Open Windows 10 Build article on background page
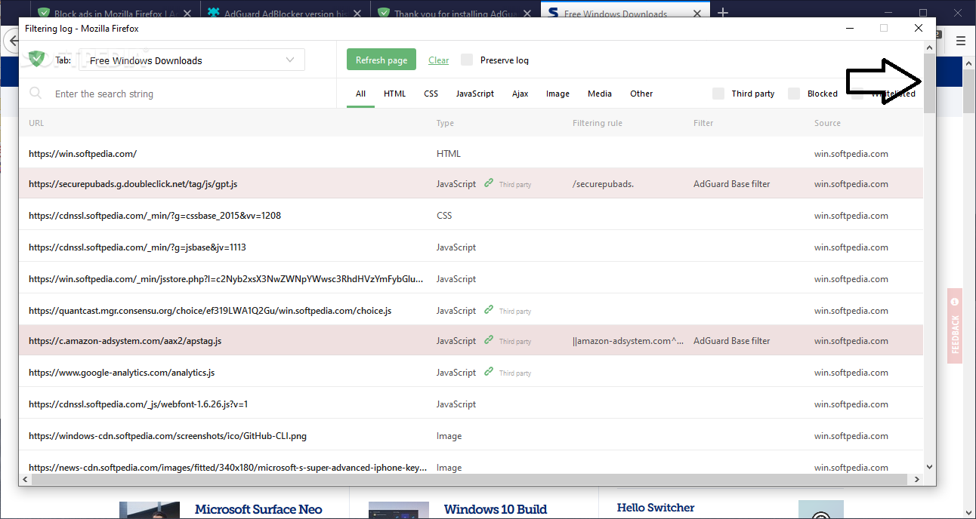Image resolution: width=976 pixels, height=519 pixels. [496, 509]
